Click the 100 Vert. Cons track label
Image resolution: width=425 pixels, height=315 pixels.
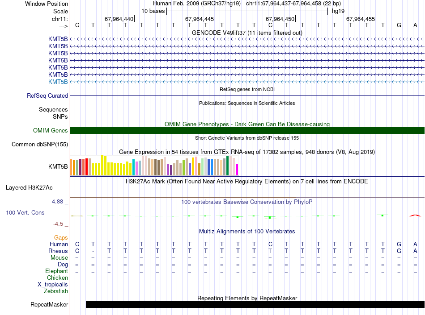point(25,213)
